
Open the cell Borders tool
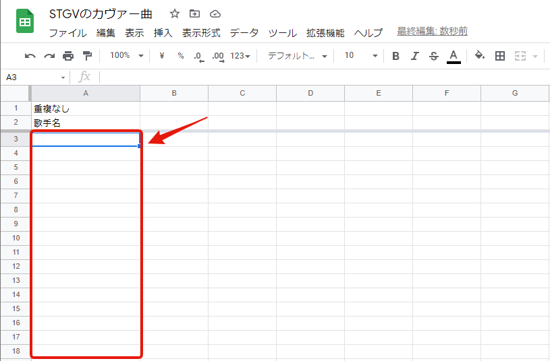click(500, 56)
